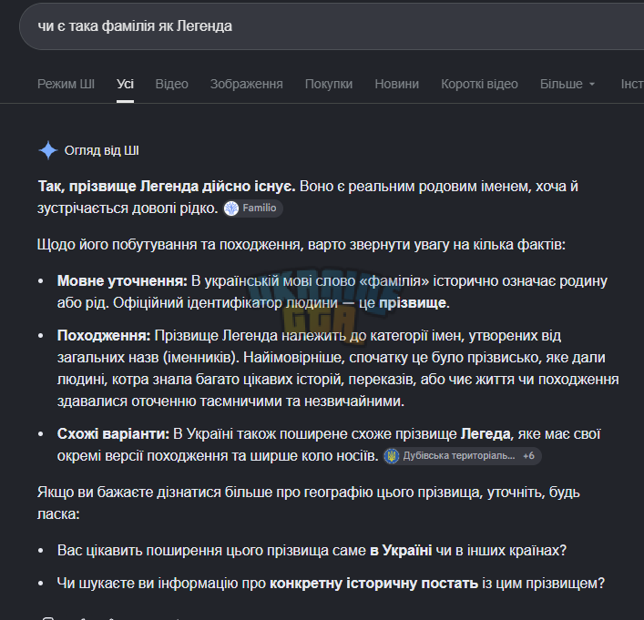Click the bold word 'Легеда'

[486, 434]
